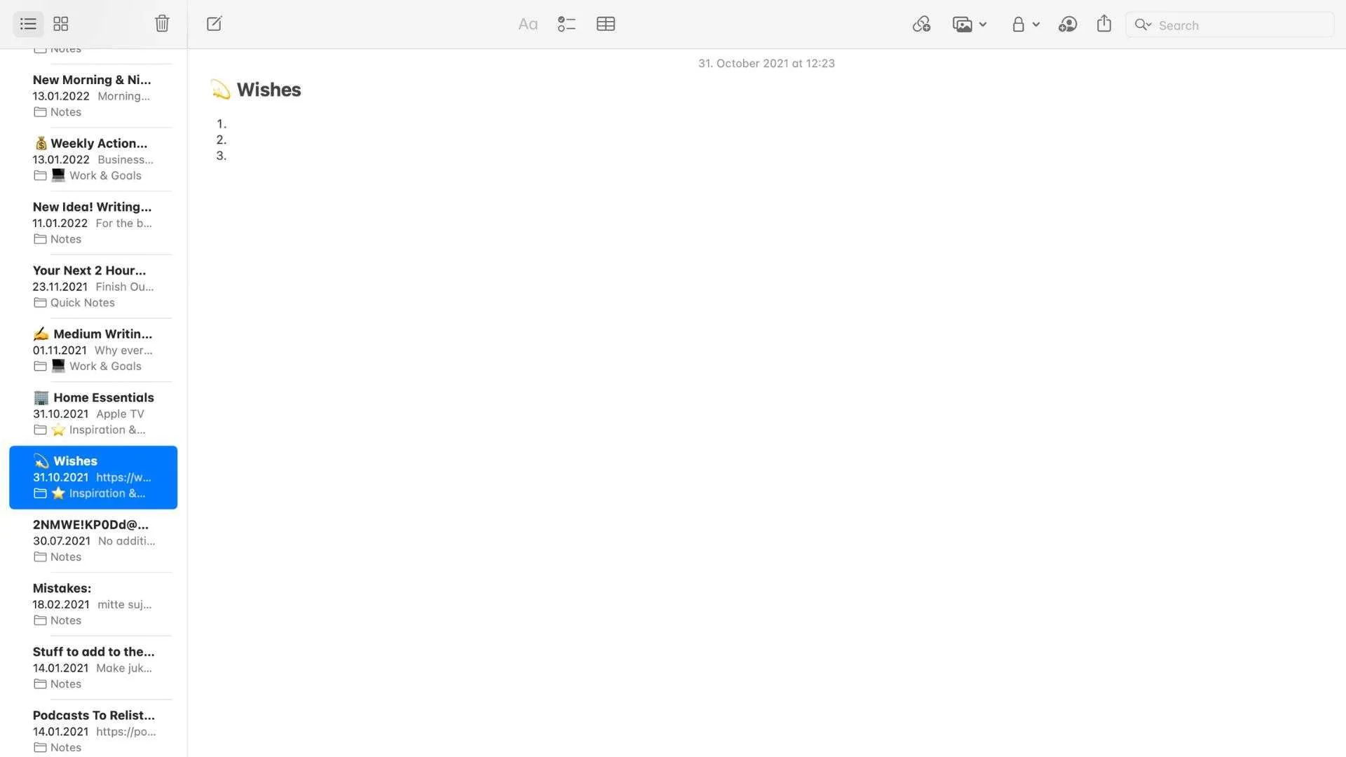Insert a checklist
Image resolution: width=1346 pixels, height=757 pixels.
coord(566,25)
